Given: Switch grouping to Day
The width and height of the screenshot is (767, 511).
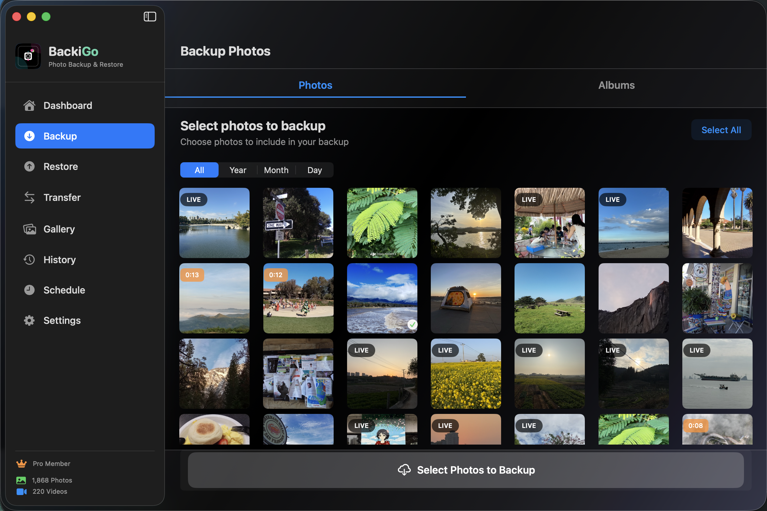Looking at the screenshot, I should pyautogui.click(x=314, y=170).
